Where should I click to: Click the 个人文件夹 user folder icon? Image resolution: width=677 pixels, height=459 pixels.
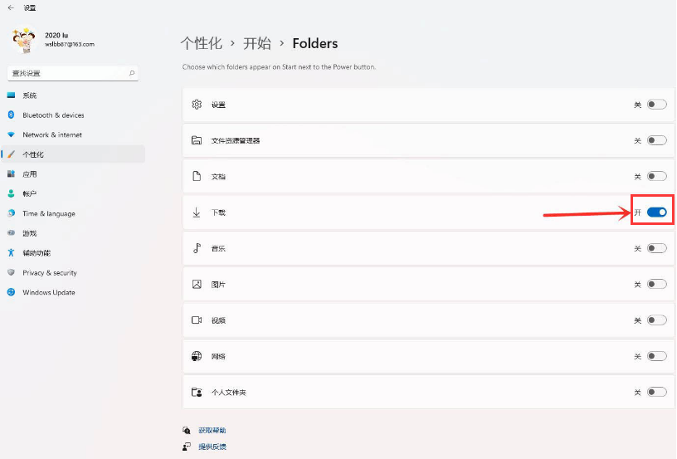click(197, 392)
